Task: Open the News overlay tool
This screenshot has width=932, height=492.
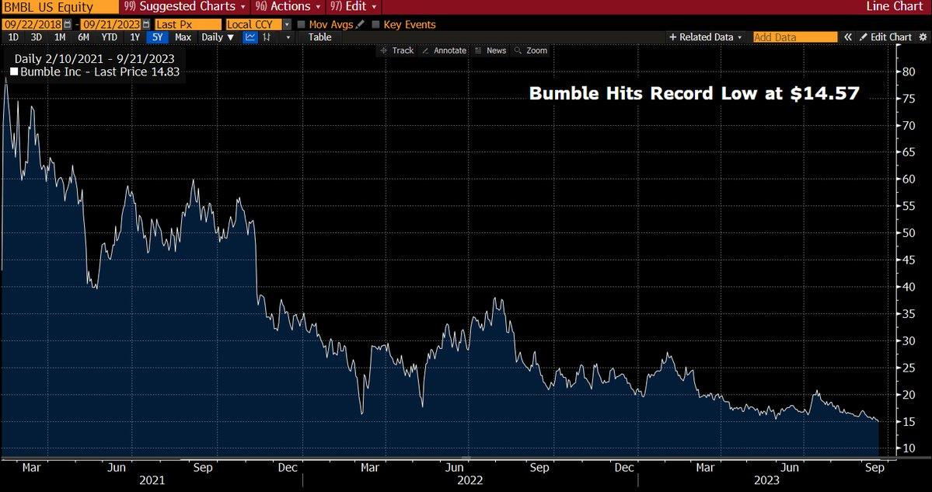Action: (490, 51)
